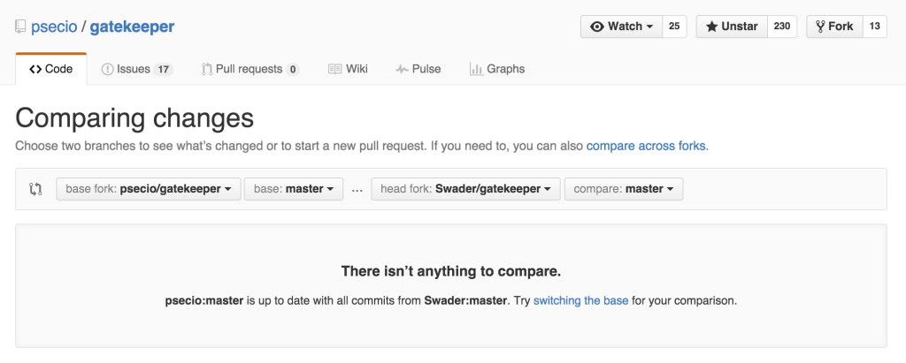This screenshot has width=906, height=363.
Task: Open the Issues tab
Action: pos(136,69)
